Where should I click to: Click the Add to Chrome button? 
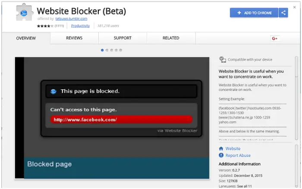point(254,13)
